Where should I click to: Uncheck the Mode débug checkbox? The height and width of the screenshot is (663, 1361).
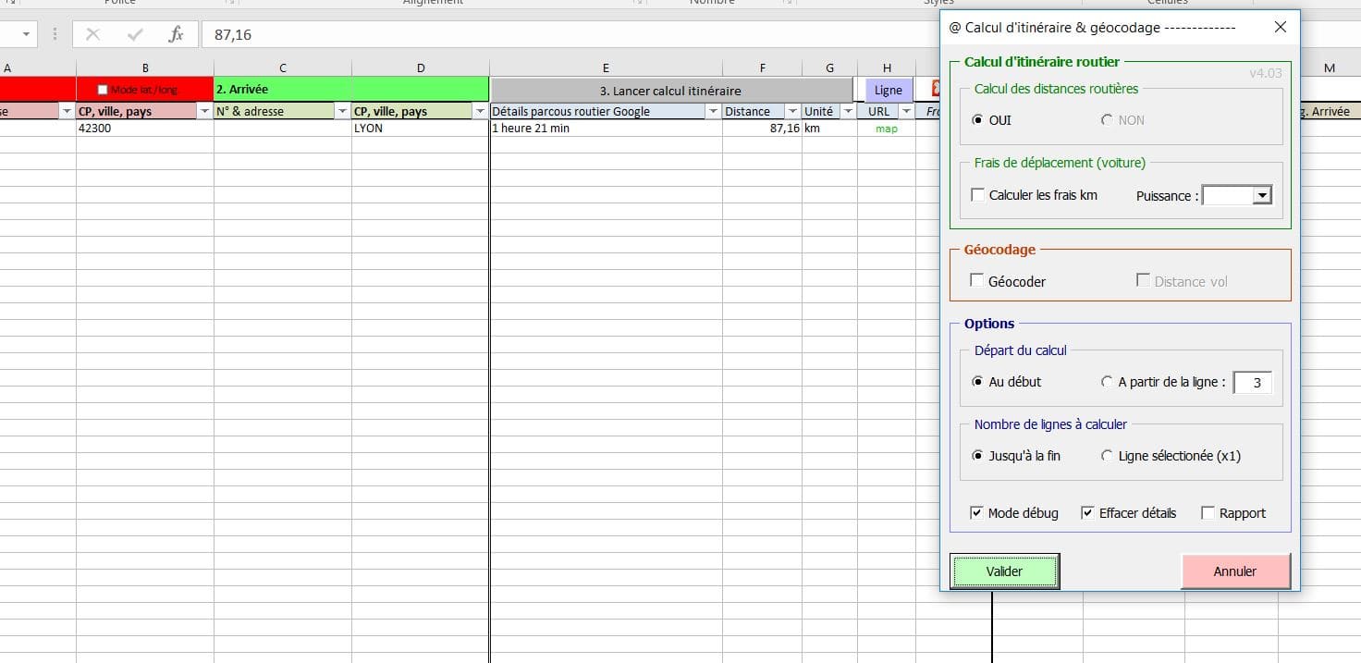point(977,513)
